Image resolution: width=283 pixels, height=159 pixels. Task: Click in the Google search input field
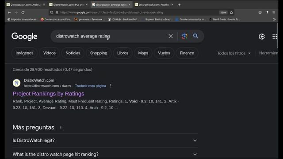(110, 36)
